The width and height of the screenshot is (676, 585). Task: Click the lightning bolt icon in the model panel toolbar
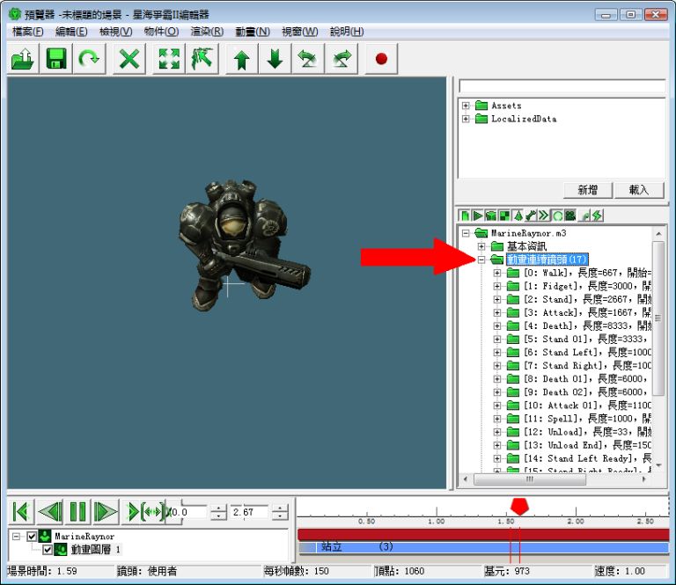pos(597,216)
